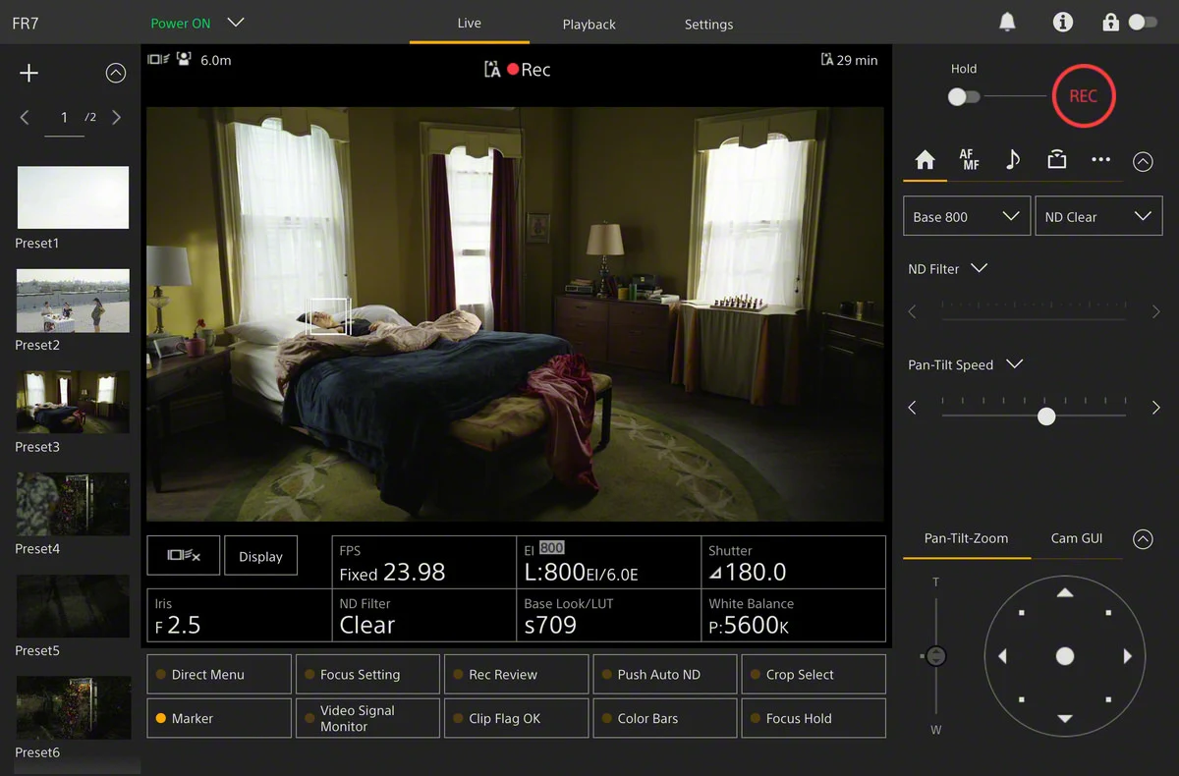Open the information icon

(x=1062, y=23)
